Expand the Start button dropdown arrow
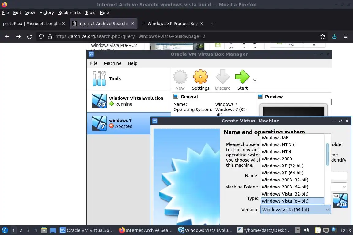353x235 pixels. 255,80
